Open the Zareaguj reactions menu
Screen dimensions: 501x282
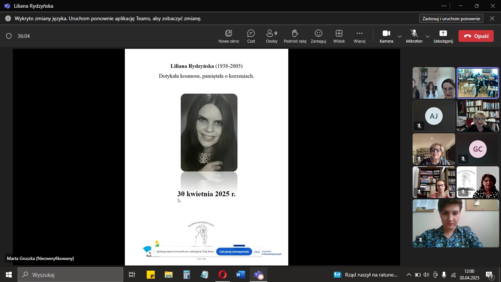[x=318, y=36]
